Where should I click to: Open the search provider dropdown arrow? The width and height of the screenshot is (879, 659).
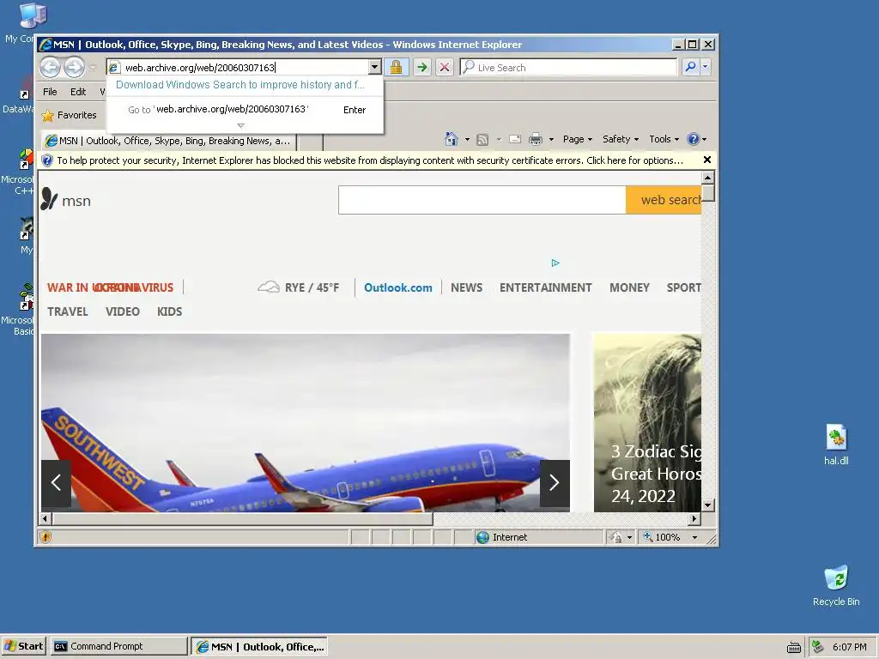706,67
